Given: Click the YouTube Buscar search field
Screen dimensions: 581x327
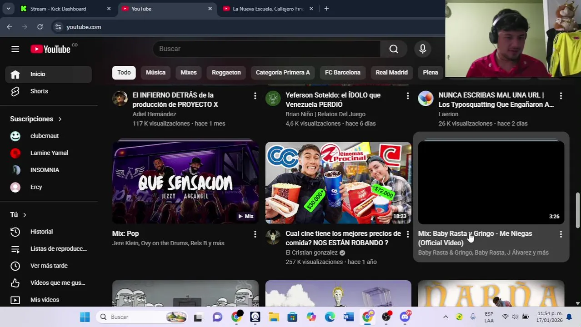Looking at the screenshot, I should [x=266, y=49].
